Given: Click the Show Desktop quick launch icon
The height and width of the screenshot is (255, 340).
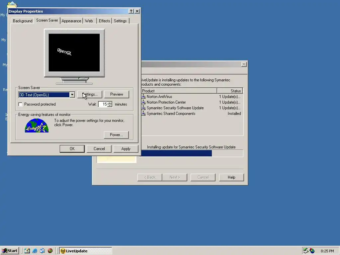Looking at the screenshot, I should (27, 251).
